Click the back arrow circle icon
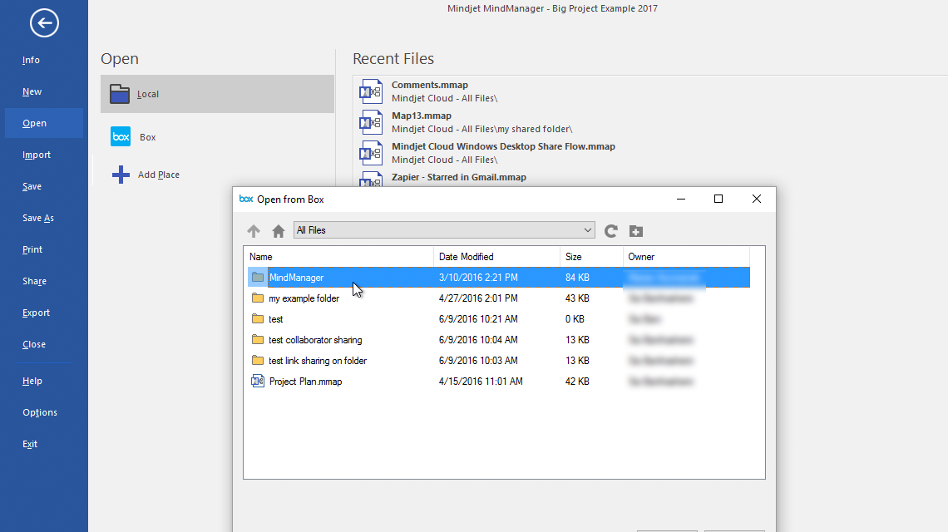This screenshot has width=948, height=532. coord(44,23)
